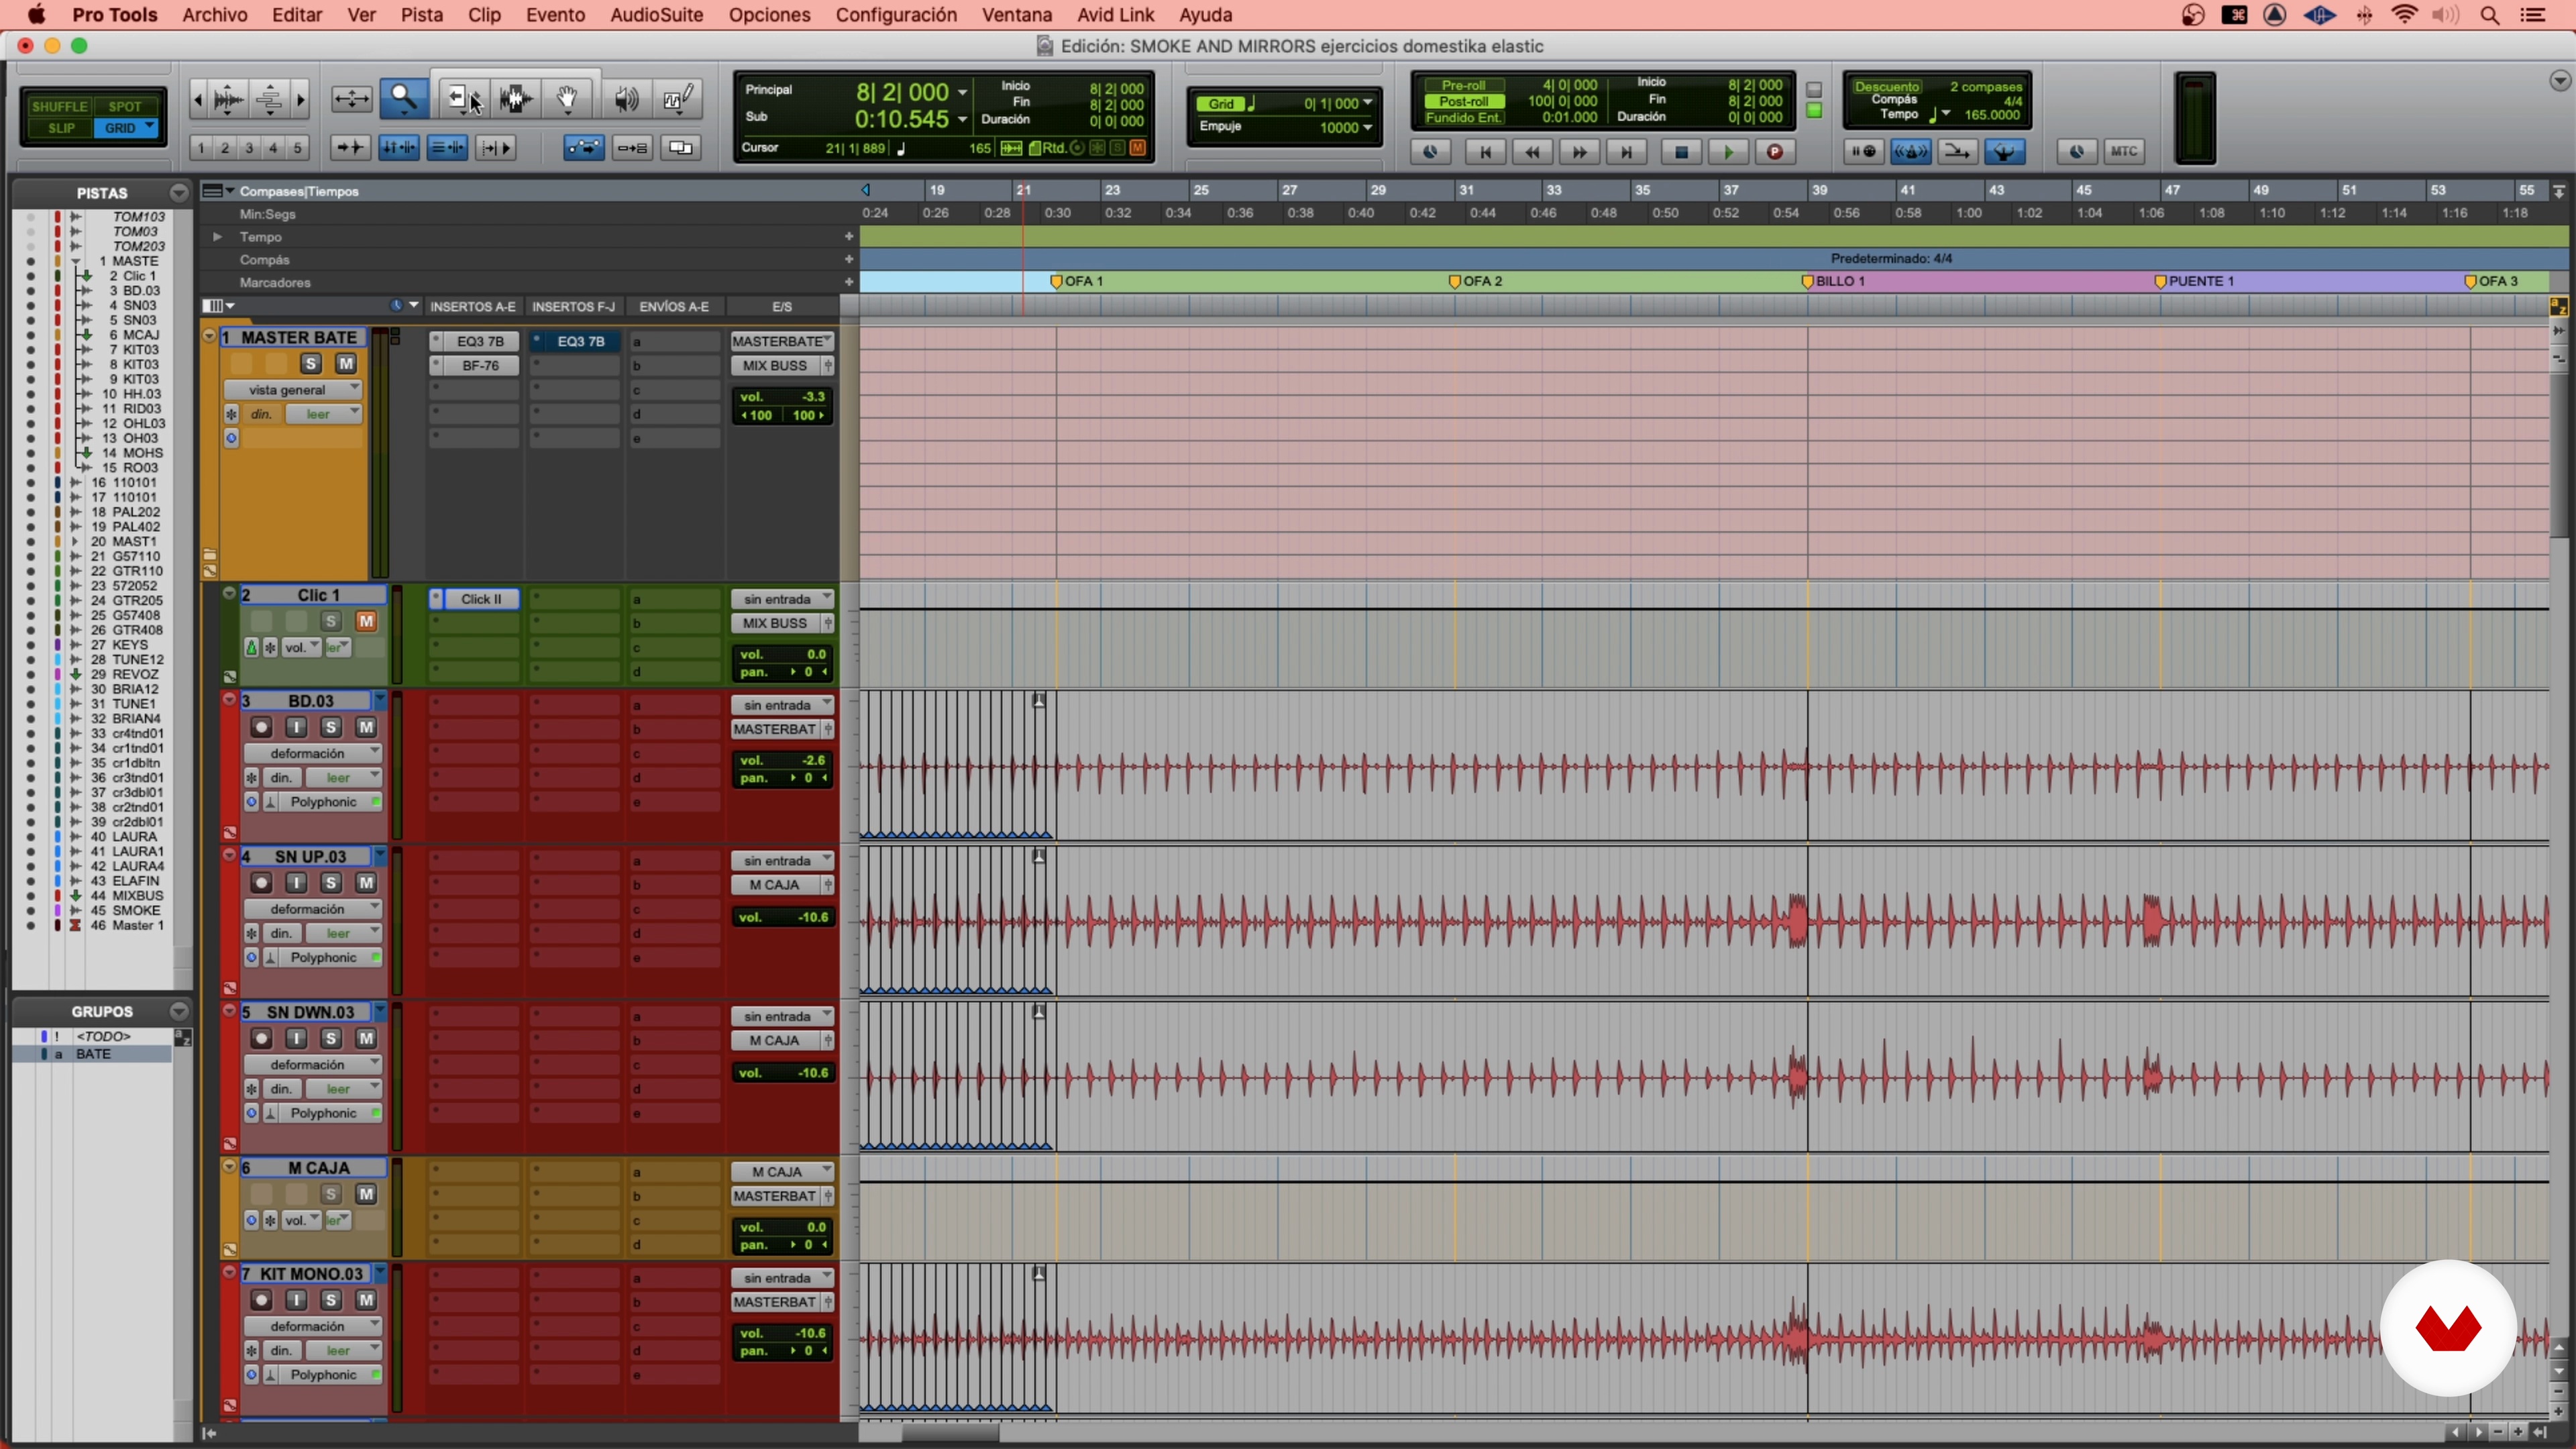The image size is (2576, 1449).
Task: Select the Zoomer magnifying glass tool
Action: click(x=403, y=98)
